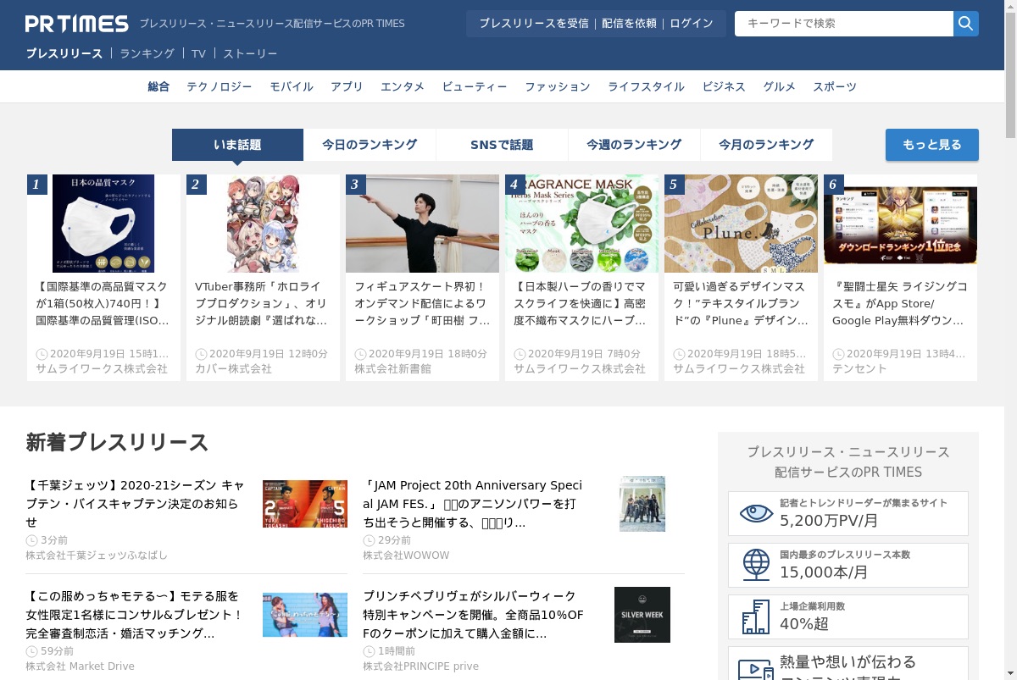The width and height of the screenshot is (1017, 680).
Task: Open プリンチペプリヴェ silver week headline
Action: click(x=473, y=615)
